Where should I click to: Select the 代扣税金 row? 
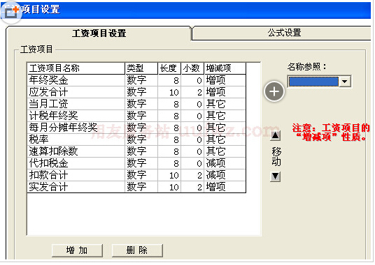point(136,163)
